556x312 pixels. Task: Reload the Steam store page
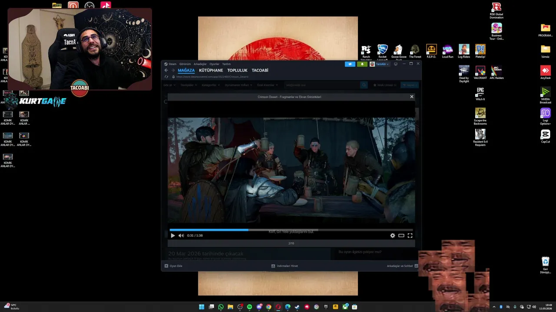166,77
